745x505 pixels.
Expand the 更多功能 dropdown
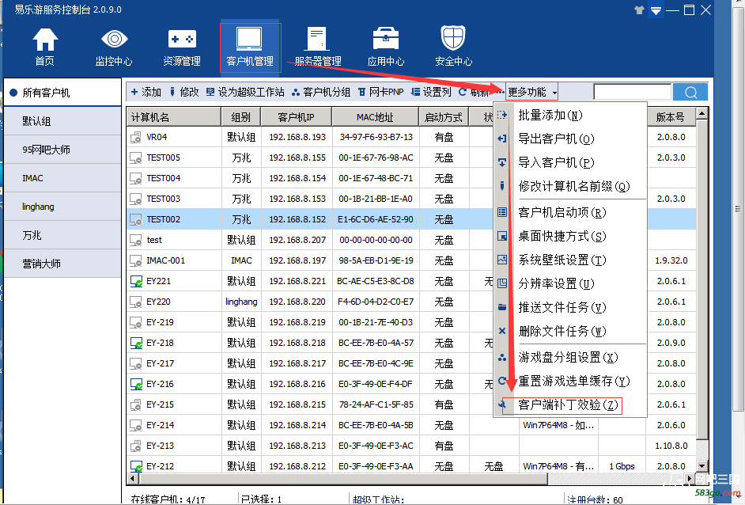click(x=531, y=92)
